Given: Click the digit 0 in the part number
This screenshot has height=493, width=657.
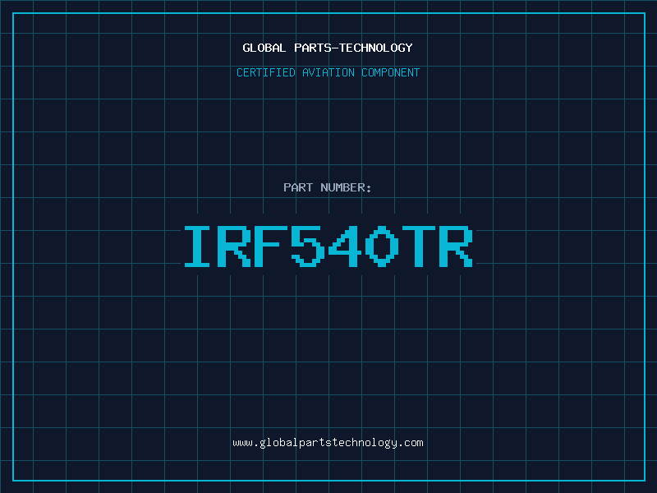Looking at the screenshot, I should (383, 246).
